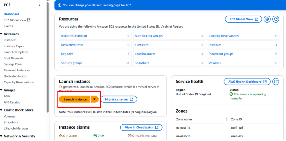The height and width of the screenshot is (141, 286).
Task: Open Resources settings gear icon
Action: tap(267, 19)
